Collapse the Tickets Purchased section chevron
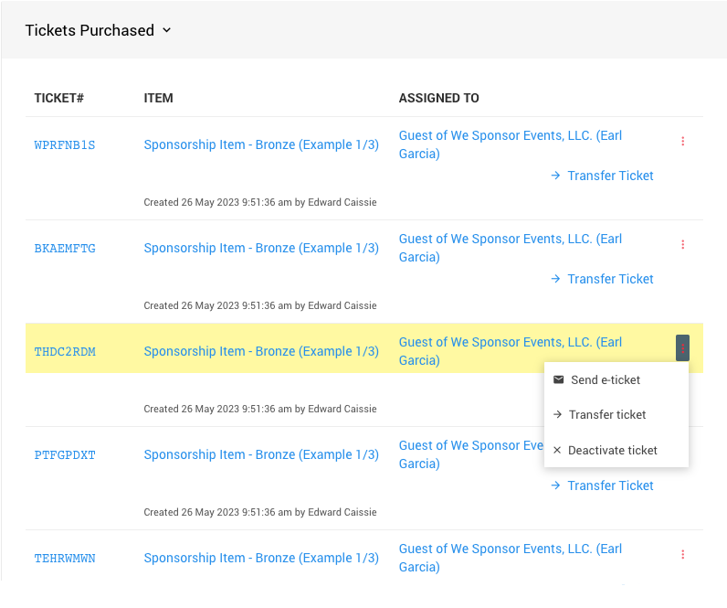The height and width of the screenshot is (608, 727). [167, 30]
